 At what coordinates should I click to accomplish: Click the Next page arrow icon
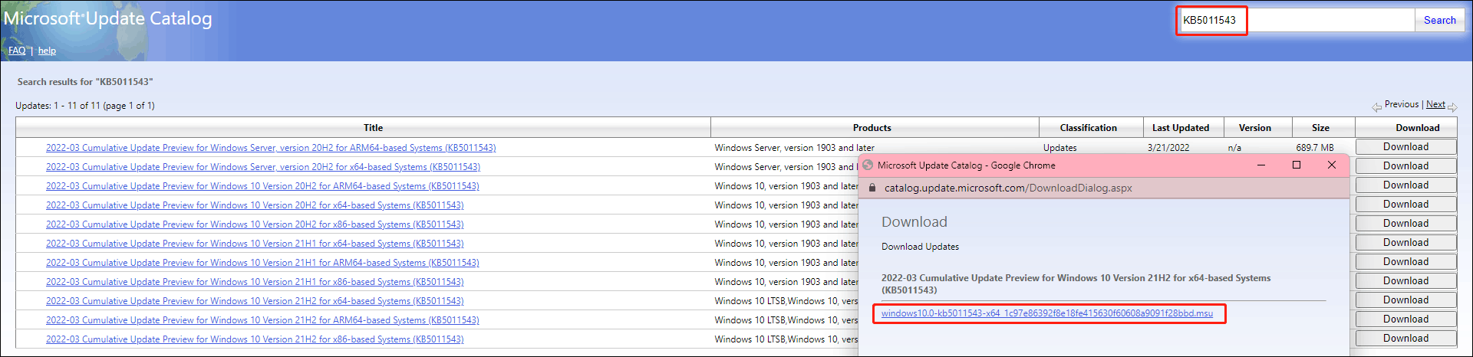click(x=1452, y=107)
